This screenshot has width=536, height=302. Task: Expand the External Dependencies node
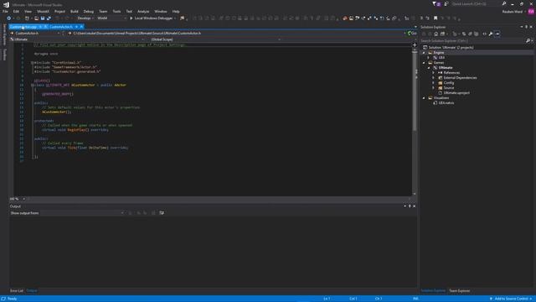coord(434,78)
